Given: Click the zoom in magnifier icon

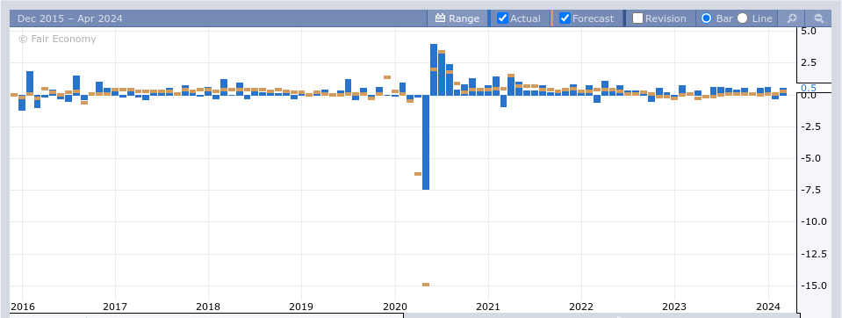Looking at the screenshot, I should [x=792, y=18].
